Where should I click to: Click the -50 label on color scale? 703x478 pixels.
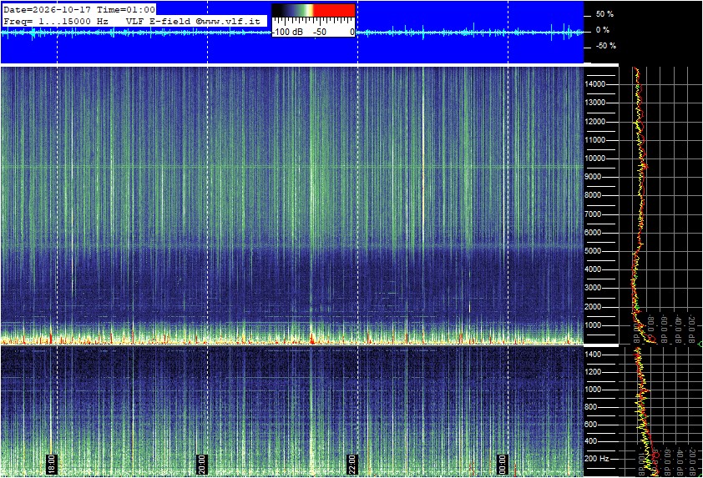[x=319, y=32]
